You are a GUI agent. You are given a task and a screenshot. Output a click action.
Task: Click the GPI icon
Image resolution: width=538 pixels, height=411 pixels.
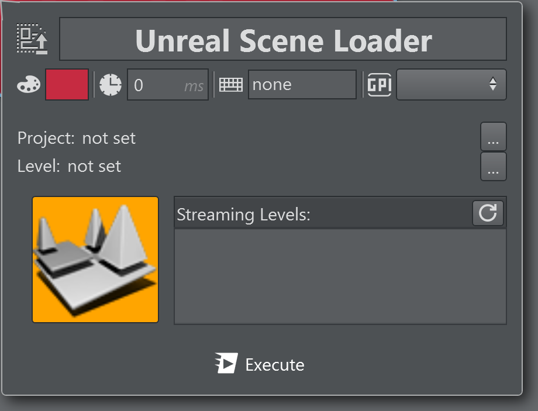(x=379, y=85)
